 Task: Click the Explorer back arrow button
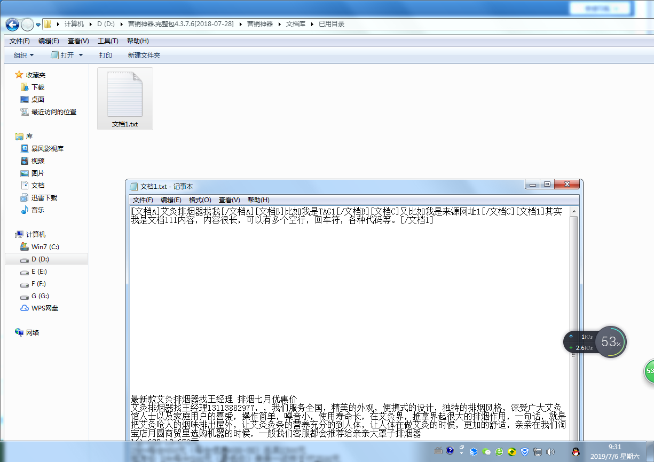point(12,24)
